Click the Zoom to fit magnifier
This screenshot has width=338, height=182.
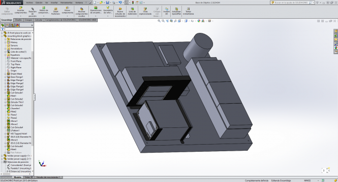(159, 21)
